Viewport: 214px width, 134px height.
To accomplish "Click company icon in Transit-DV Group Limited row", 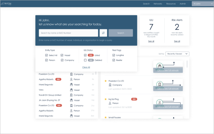I will (x=71, y=95).
